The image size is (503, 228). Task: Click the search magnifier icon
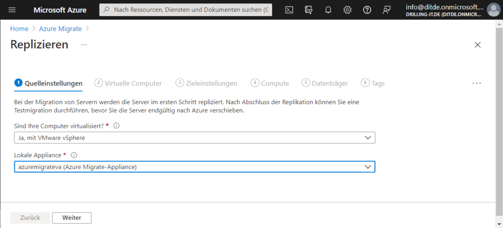(107, 10)
